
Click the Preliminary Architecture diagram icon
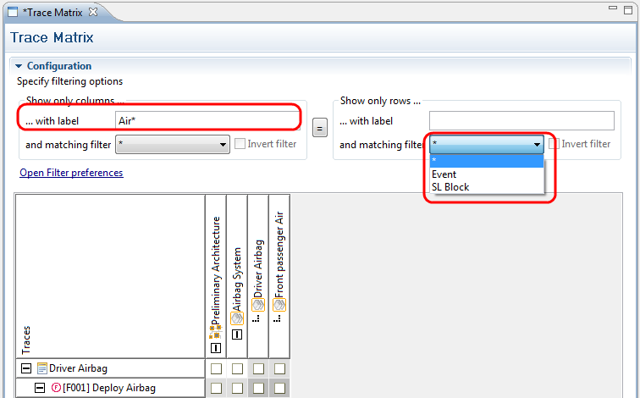(x=216, y=332)
